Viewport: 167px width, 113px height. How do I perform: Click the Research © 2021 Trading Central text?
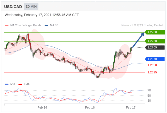[x=142, y=25]
